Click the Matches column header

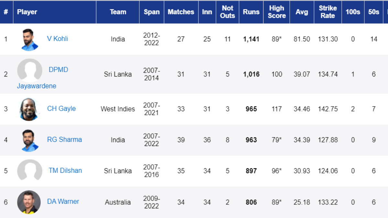point(181,12)
